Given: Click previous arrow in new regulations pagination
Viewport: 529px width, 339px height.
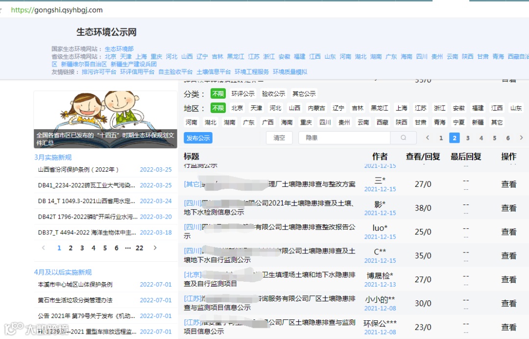Looking at the screenshot, I should pos(43,248).
